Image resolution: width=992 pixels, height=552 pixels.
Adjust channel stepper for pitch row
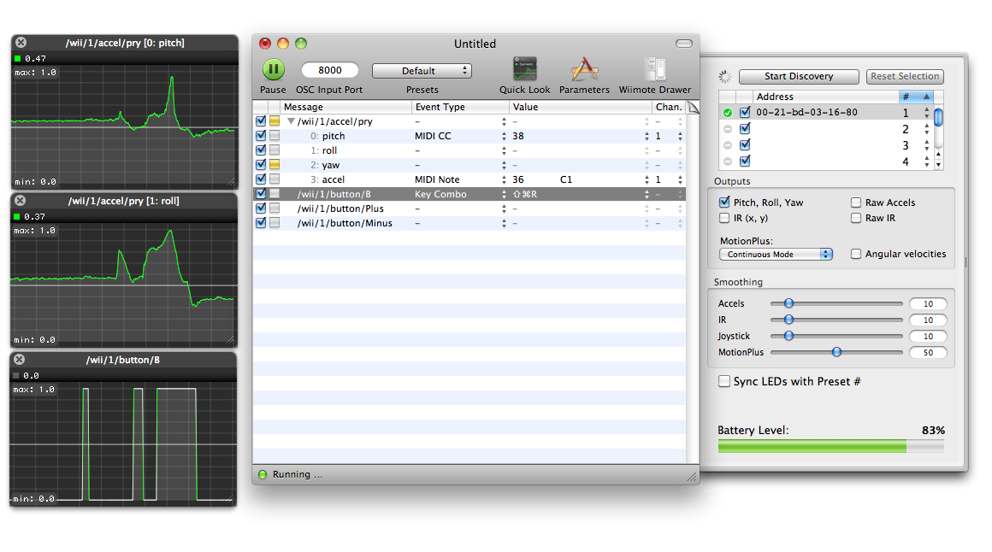click(x=680, y=136)
